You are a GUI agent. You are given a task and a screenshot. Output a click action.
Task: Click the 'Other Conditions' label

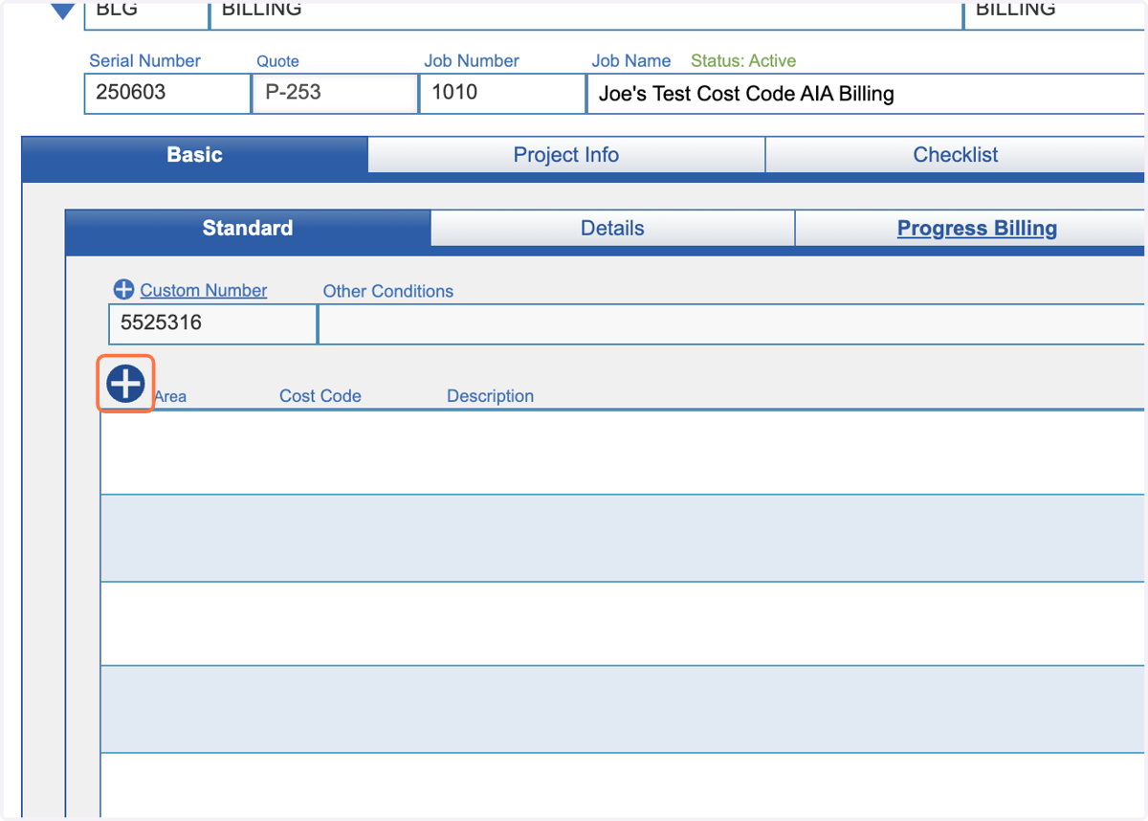(388, 291)
